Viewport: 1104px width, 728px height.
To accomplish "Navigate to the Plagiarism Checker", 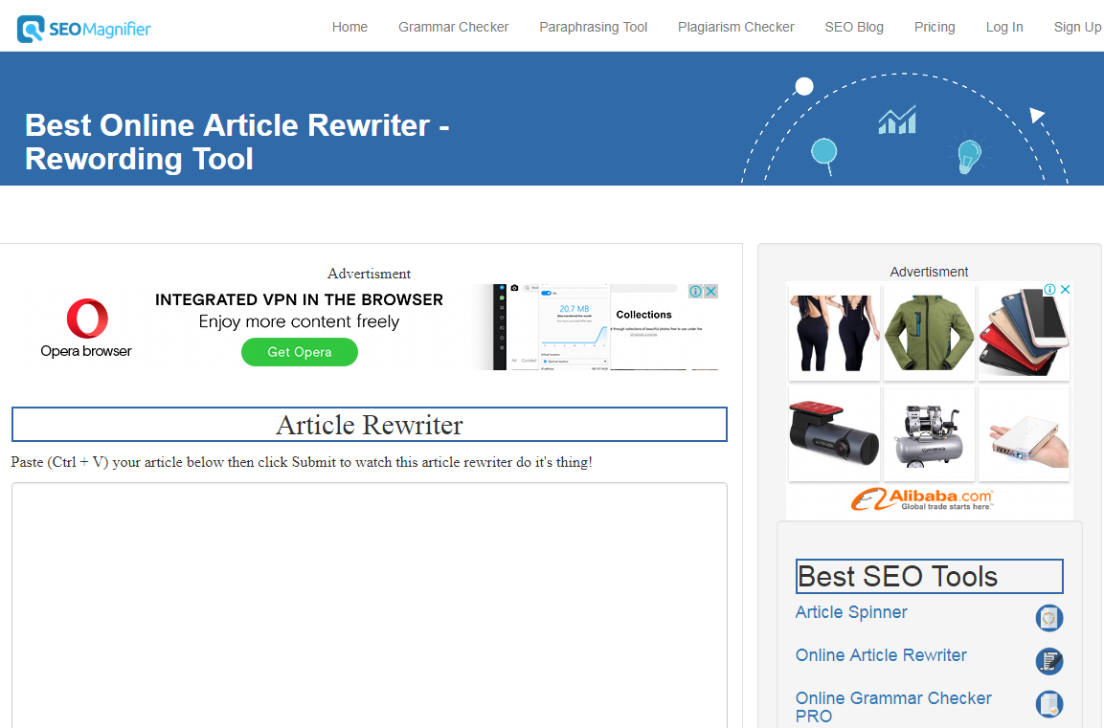I will [735, 27].
